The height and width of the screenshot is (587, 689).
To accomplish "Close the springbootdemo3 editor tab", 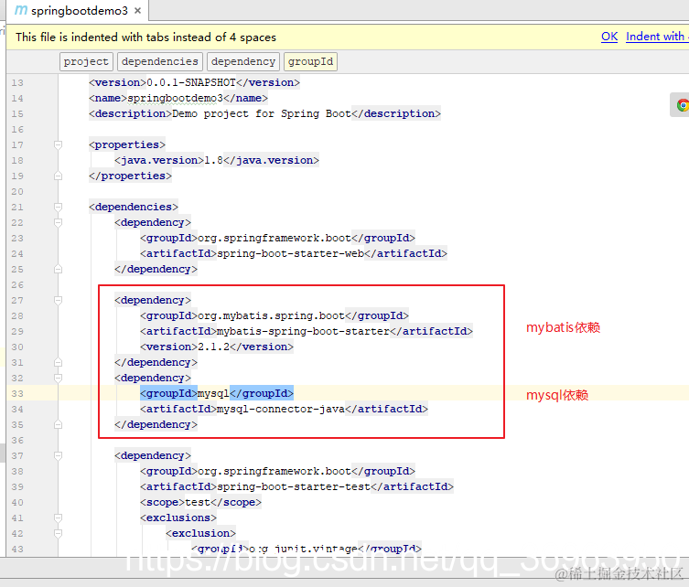I will click(137, 11).
